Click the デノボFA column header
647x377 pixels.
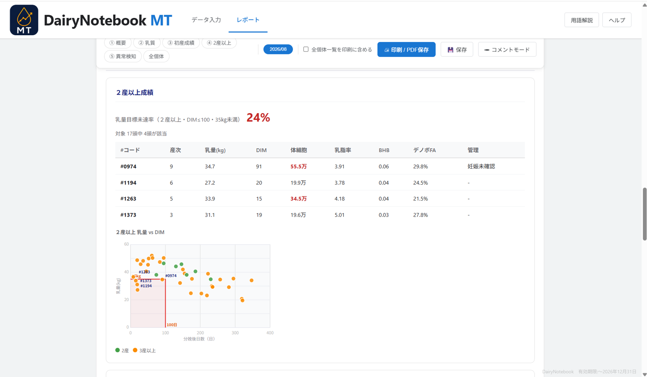point(424,150)
